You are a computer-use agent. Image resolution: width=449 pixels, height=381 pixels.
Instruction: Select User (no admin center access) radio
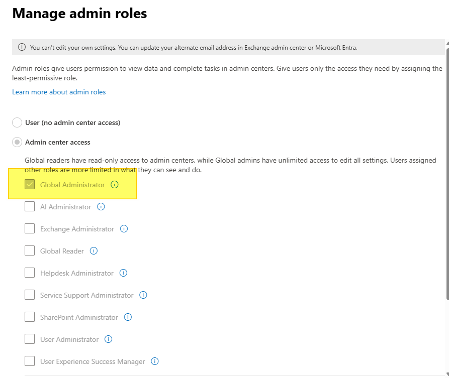click(17, 122)
